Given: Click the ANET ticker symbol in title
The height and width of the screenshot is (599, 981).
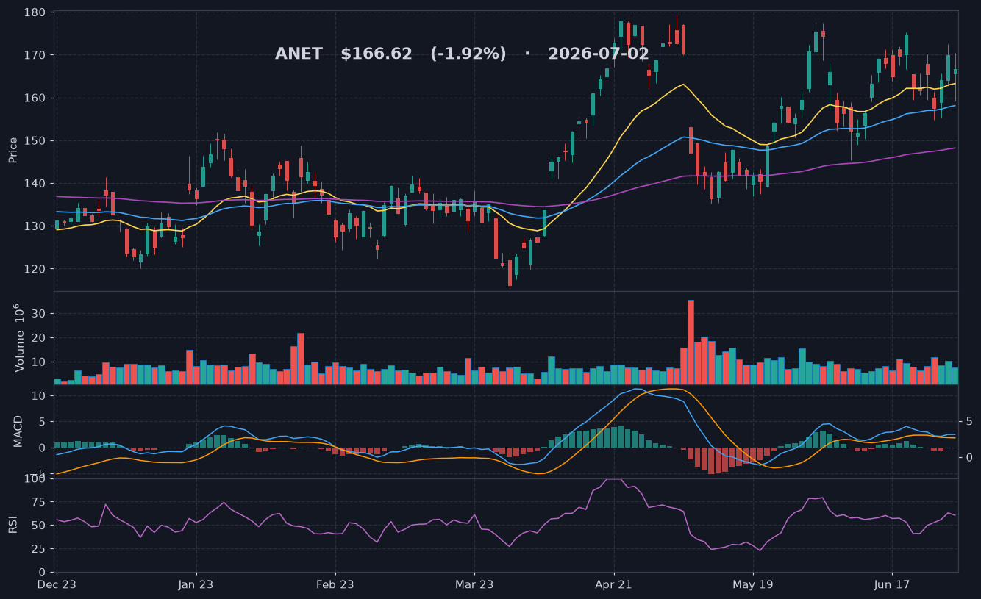Looking at the screenshot, I should [x=299, y=54].
